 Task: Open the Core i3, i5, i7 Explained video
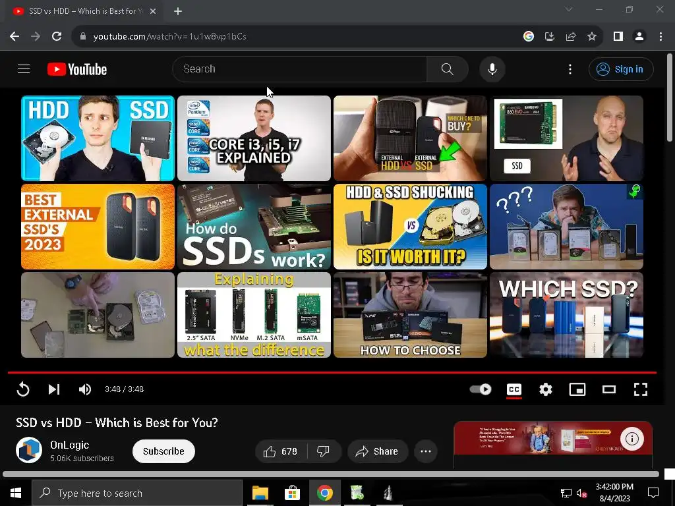click(254, 138)
